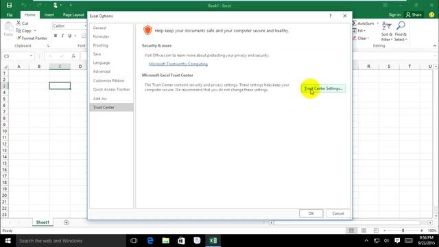Add a new sheet with plus icon
439x247 pixels.
(67, 222)
